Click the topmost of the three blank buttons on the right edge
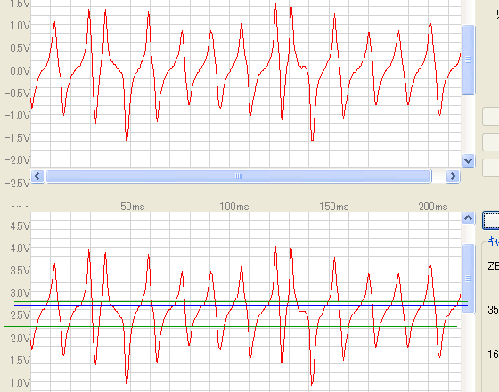This screenshot has height=392, width=499. click(x=491, y=117)
